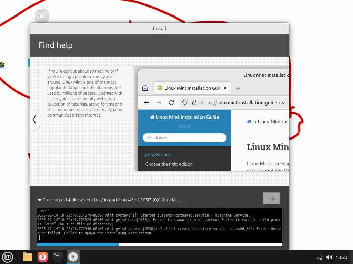Click the reload icon in the slideshow browser

[x=171, y=102]
